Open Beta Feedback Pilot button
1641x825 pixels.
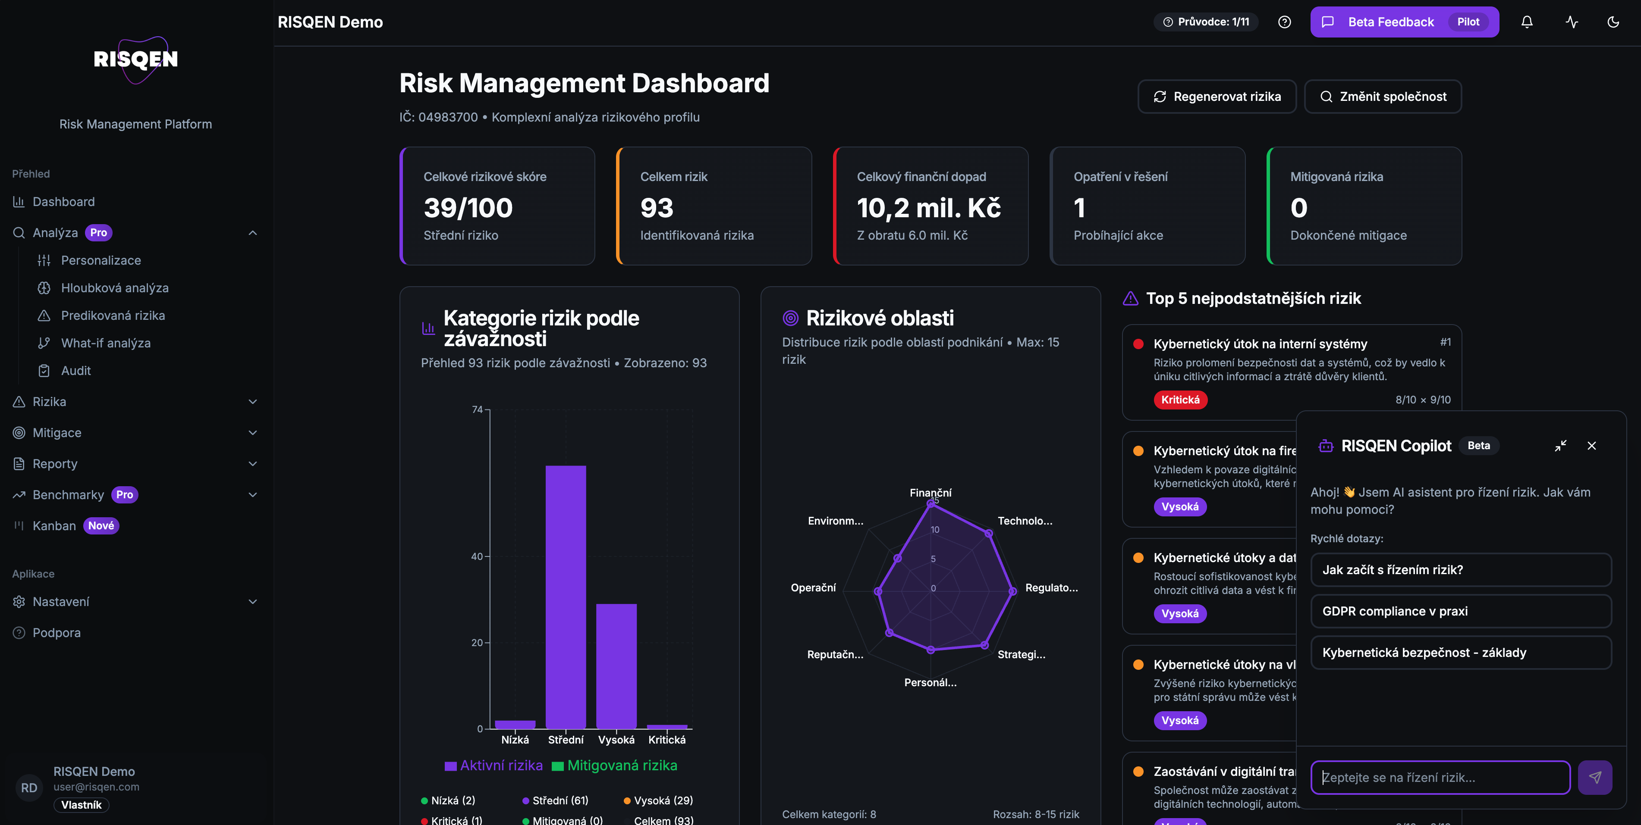pyautogui.click(x=1404, y=22)
